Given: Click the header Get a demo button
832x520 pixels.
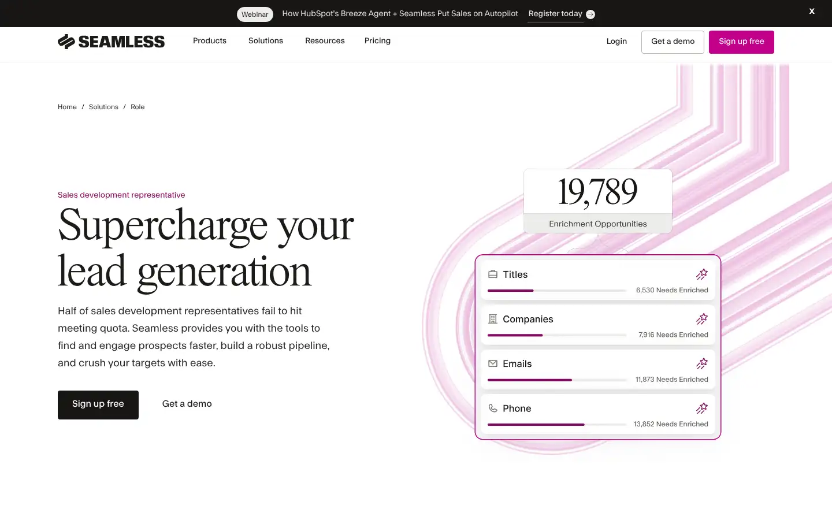Looking at the screenshot, I should click(x=673, y=42).
